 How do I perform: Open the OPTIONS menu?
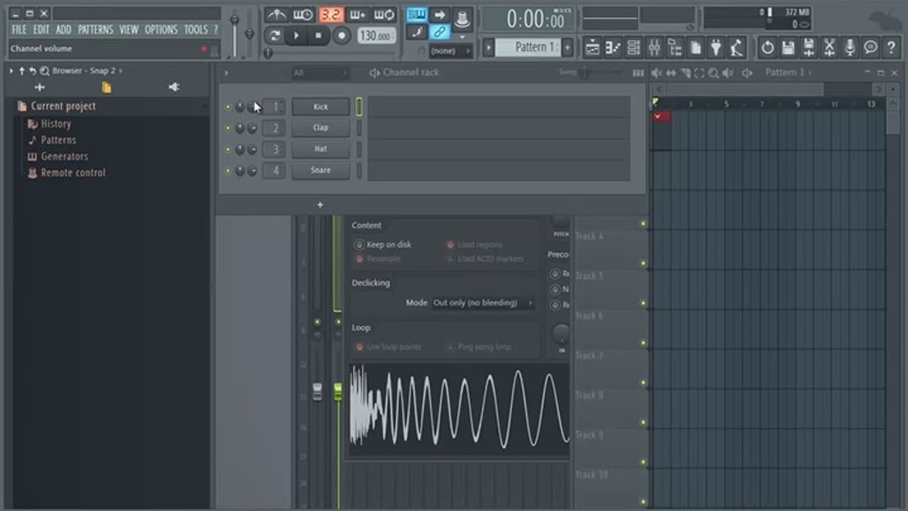(161, 30)
